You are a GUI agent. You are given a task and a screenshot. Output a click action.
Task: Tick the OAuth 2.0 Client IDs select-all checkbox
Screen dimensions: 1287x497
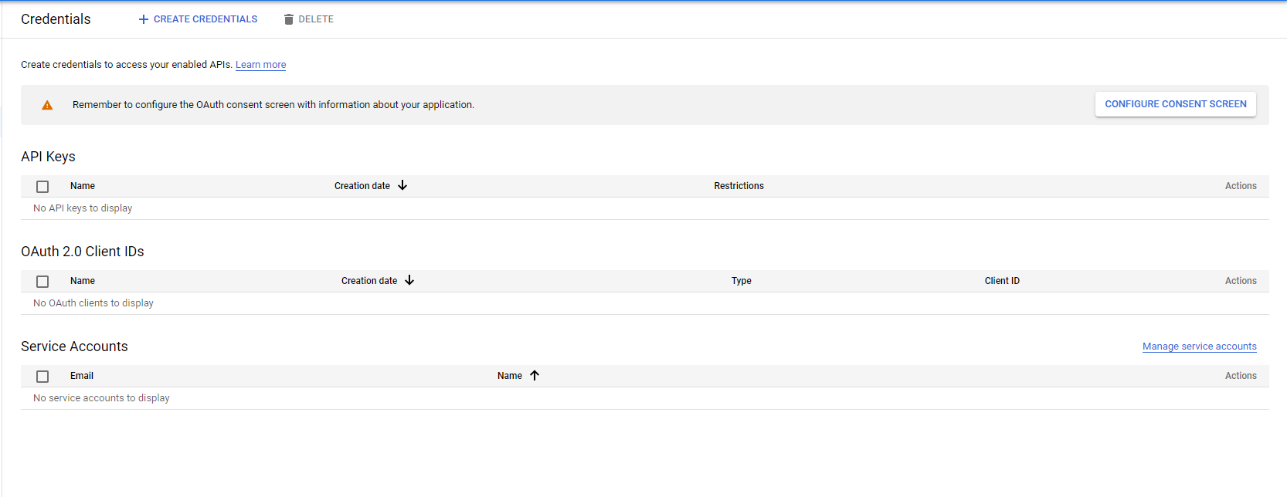42,282
